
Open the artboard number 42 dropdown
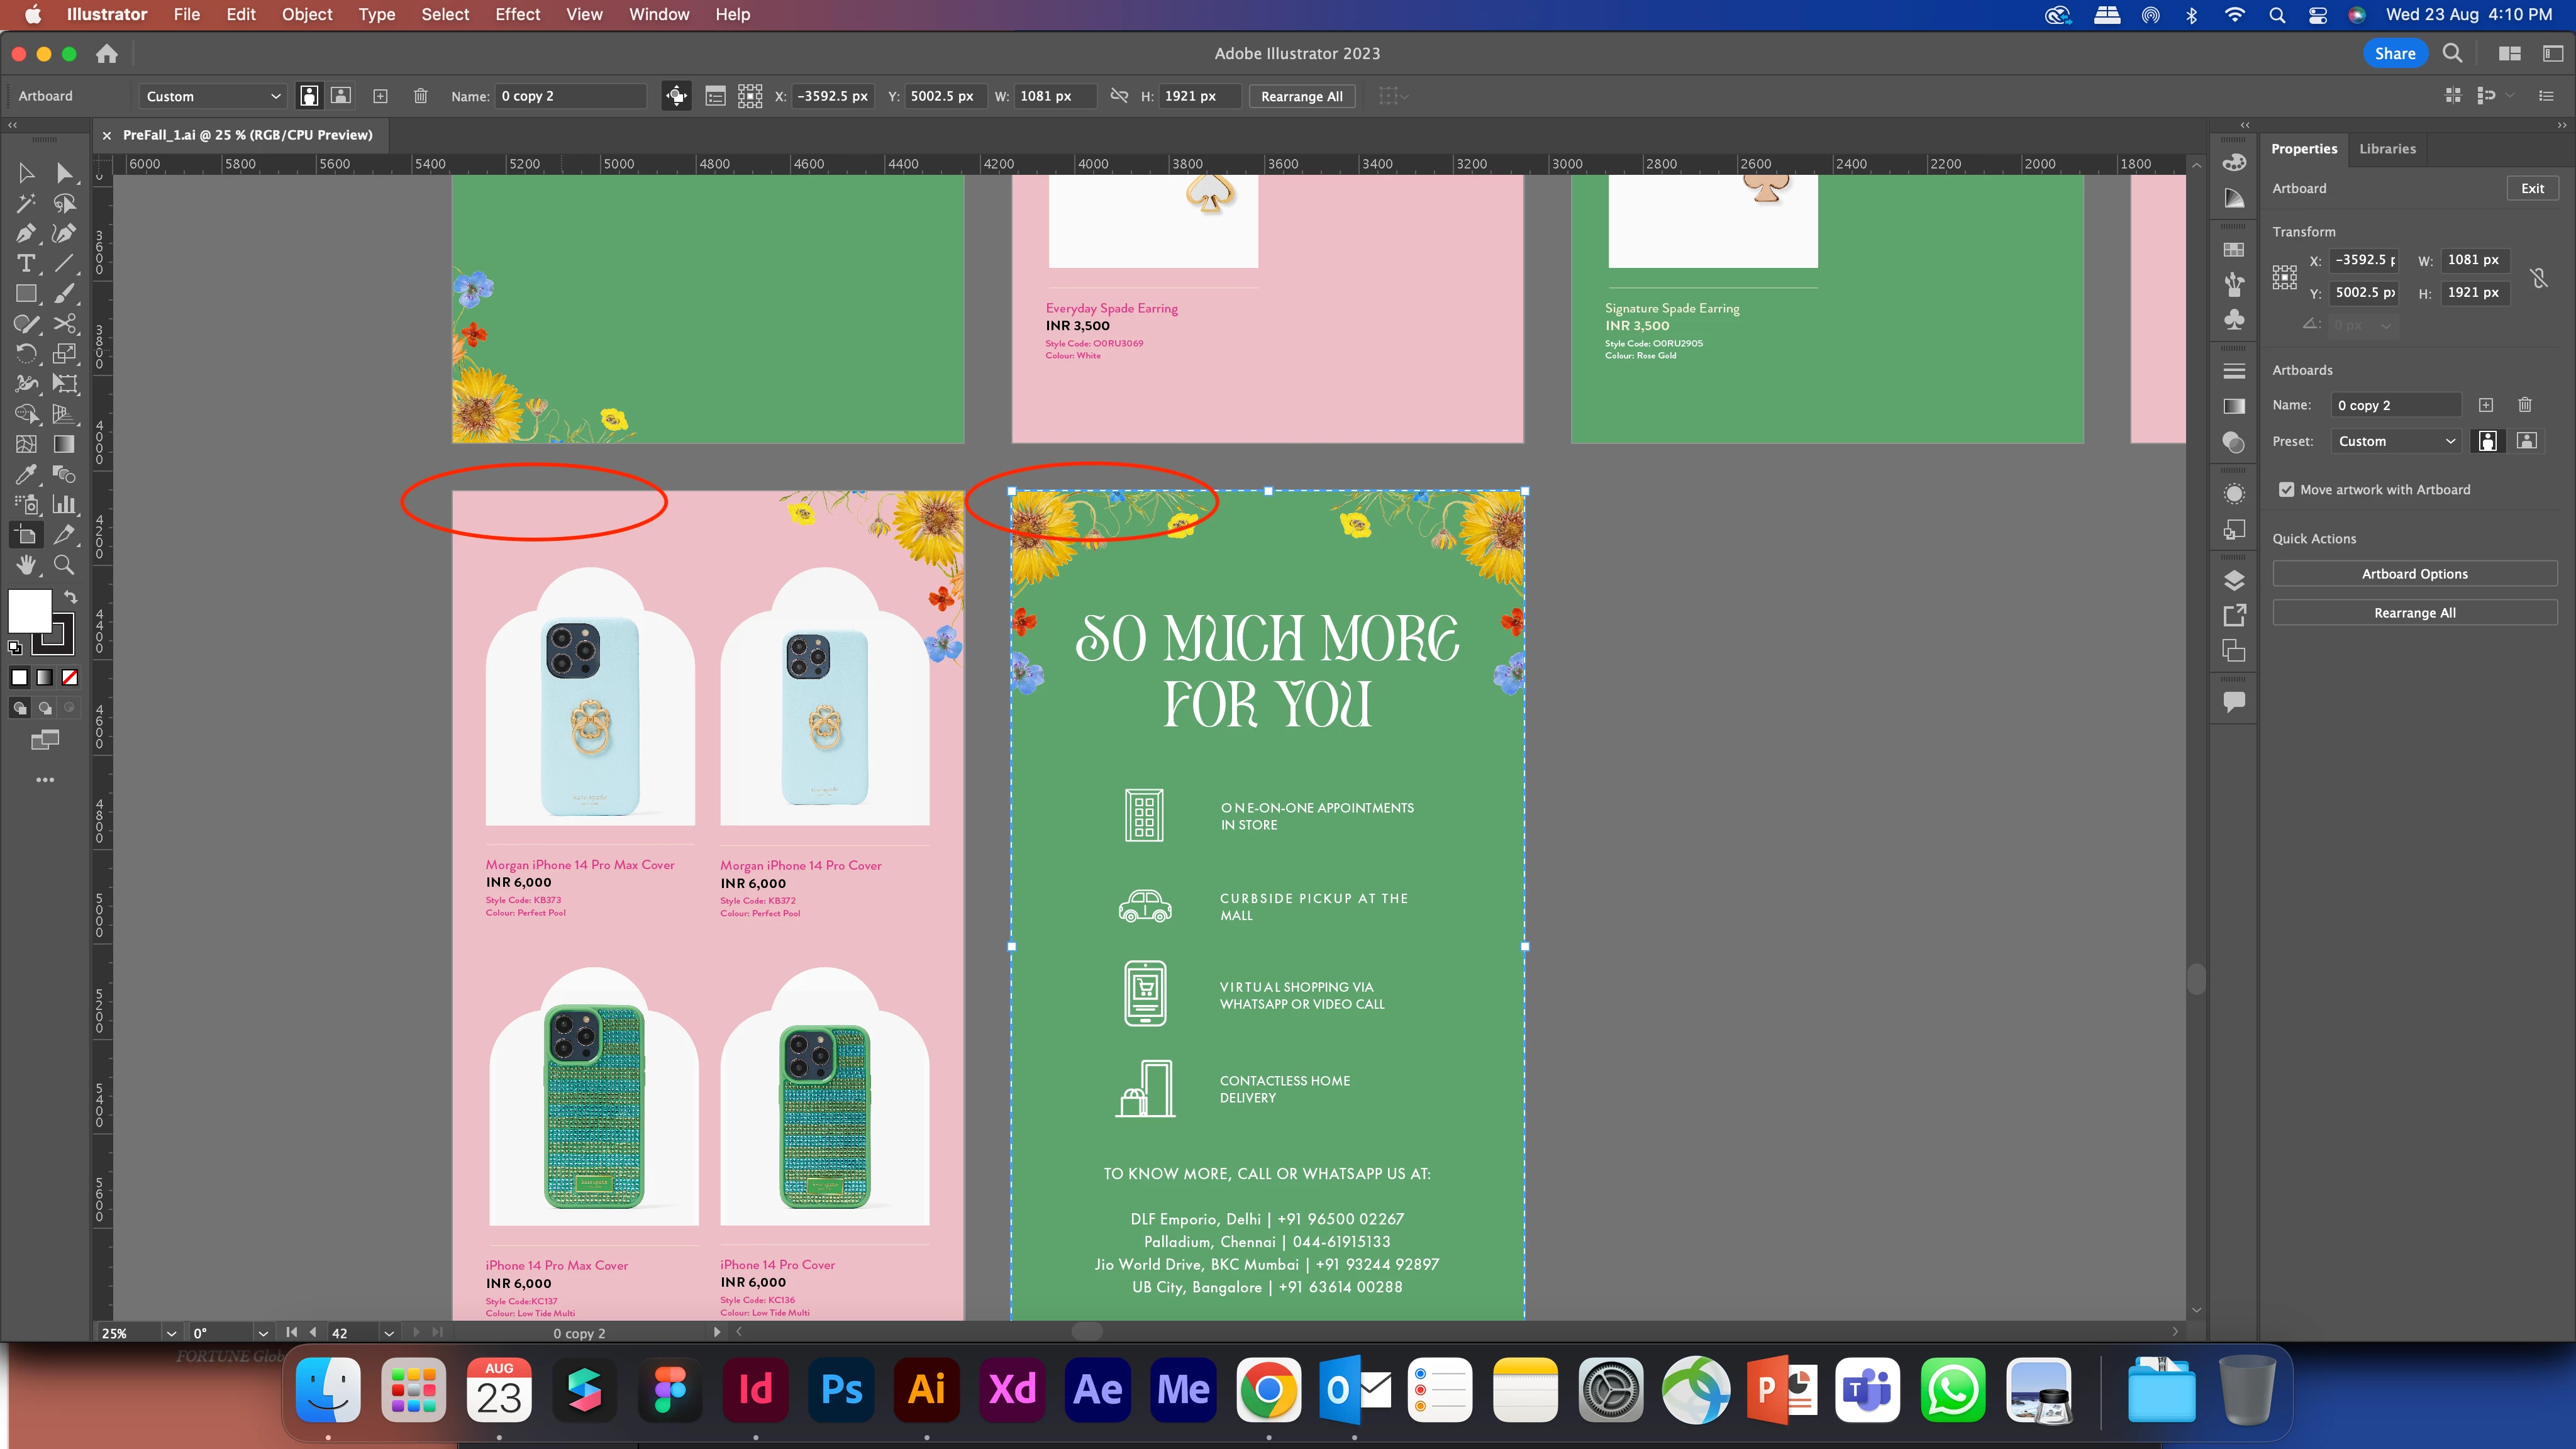click(x=389, y=1333)
